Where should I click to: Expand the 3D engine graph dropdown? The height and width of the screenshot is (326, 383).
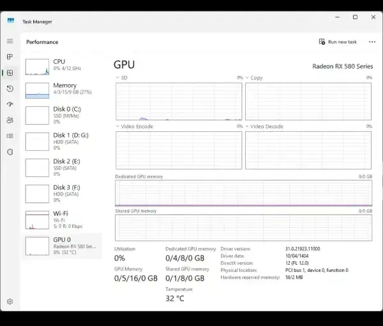(117, 78)
